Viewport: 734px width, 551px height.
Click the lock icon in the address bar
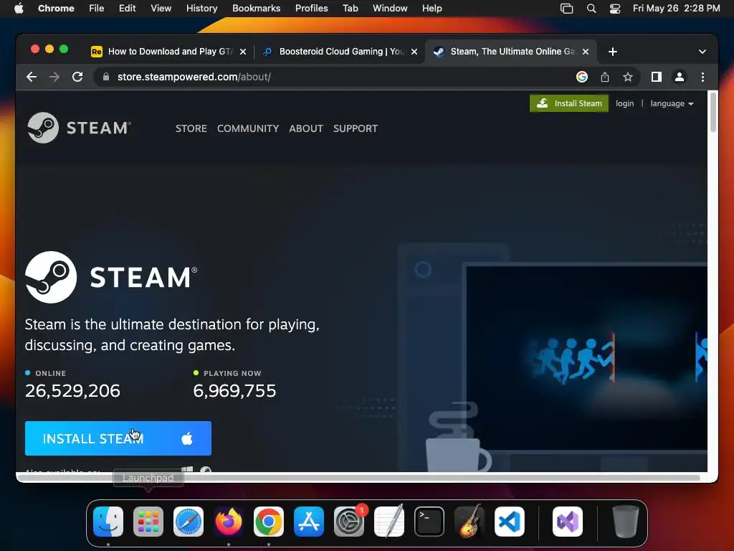[x=106, y=77]
